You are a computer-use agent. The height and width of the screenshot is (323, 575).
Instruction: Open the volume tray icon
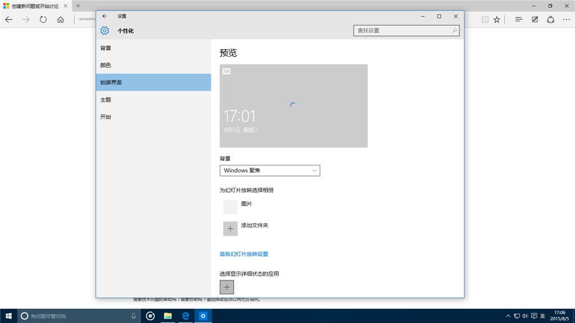tap(525, 316)
